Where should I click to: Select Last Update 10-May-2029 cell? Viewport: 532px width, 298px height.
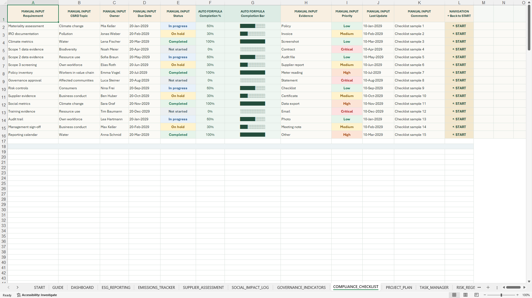pyautogui.click(x=378, y=57)
